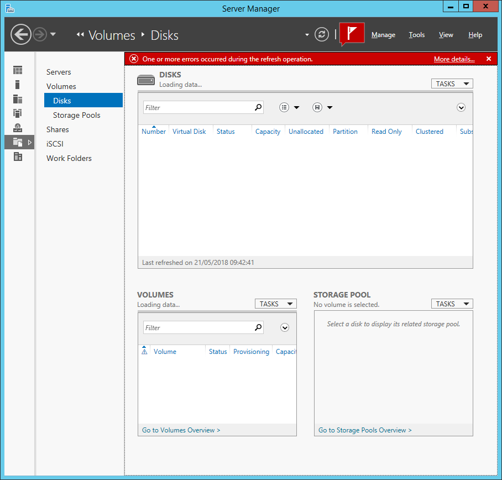Sort by Clustered column header

430,131
